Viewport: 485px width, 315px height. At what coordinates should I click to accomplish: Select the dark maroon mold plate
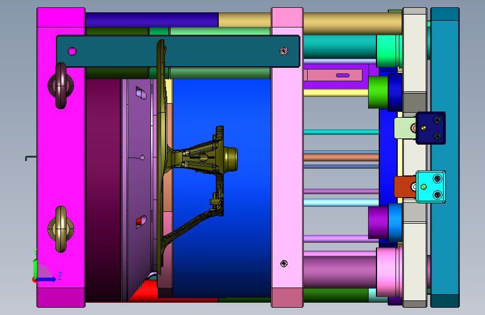[x=103, y=190]
